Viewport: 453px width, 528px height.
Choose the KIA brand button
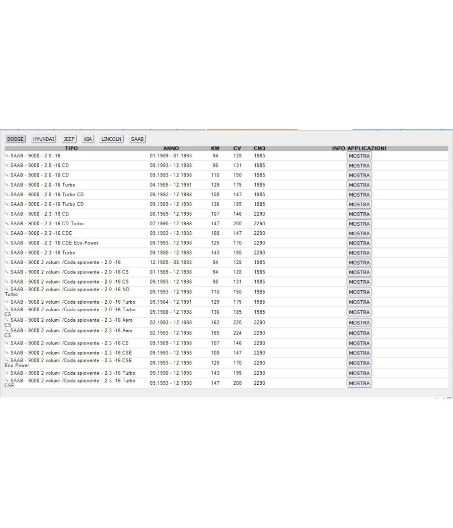pos(88,139)
